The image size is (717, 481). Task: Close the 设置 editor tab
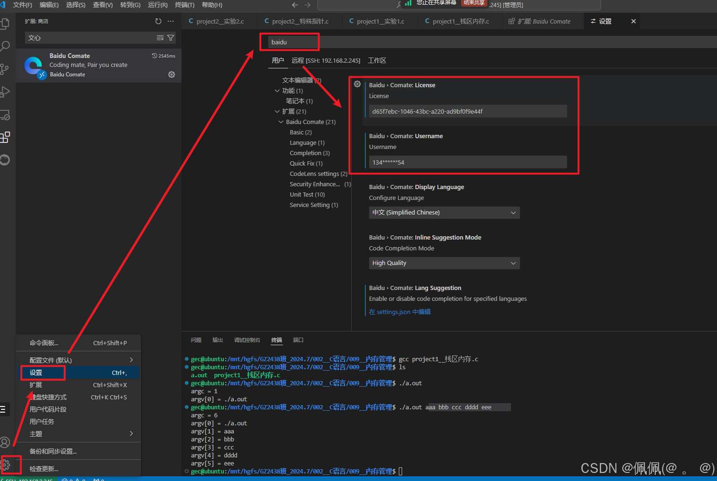pos(634,21)
